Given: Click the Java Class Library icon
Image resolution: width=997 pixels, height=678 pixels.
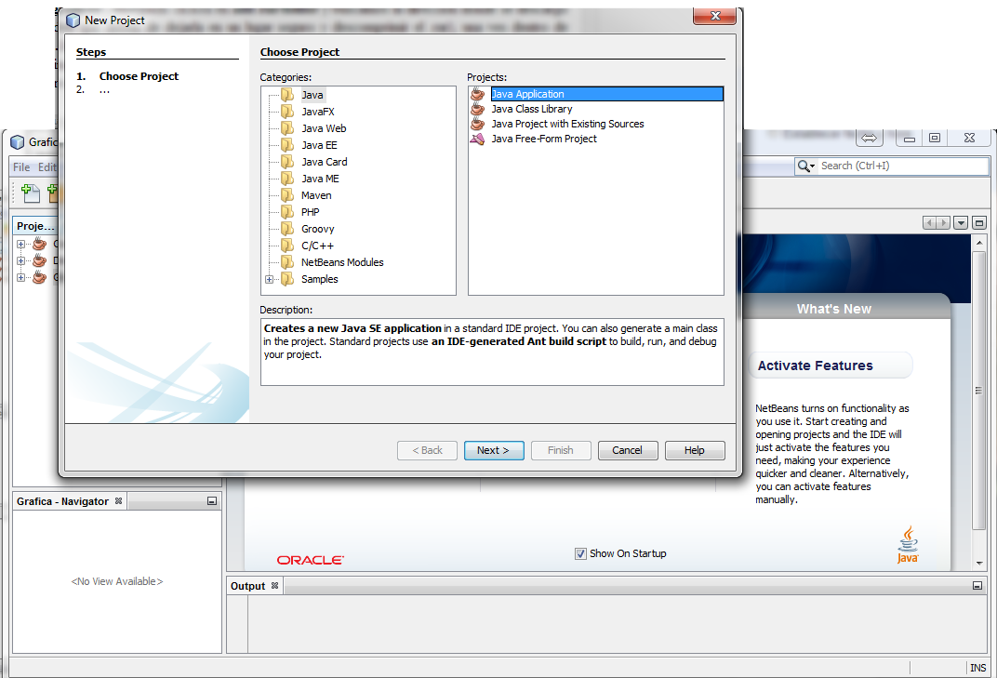Looking at the screenshot, I should coord(477,109).
